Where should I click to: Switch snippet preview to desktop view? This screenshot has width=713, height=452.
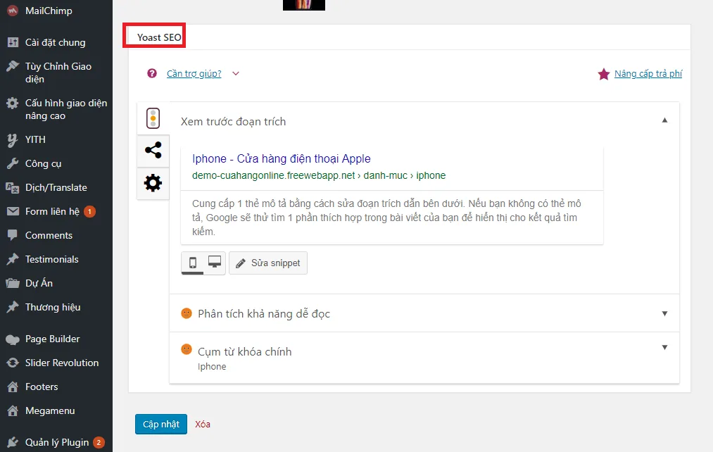215,263
